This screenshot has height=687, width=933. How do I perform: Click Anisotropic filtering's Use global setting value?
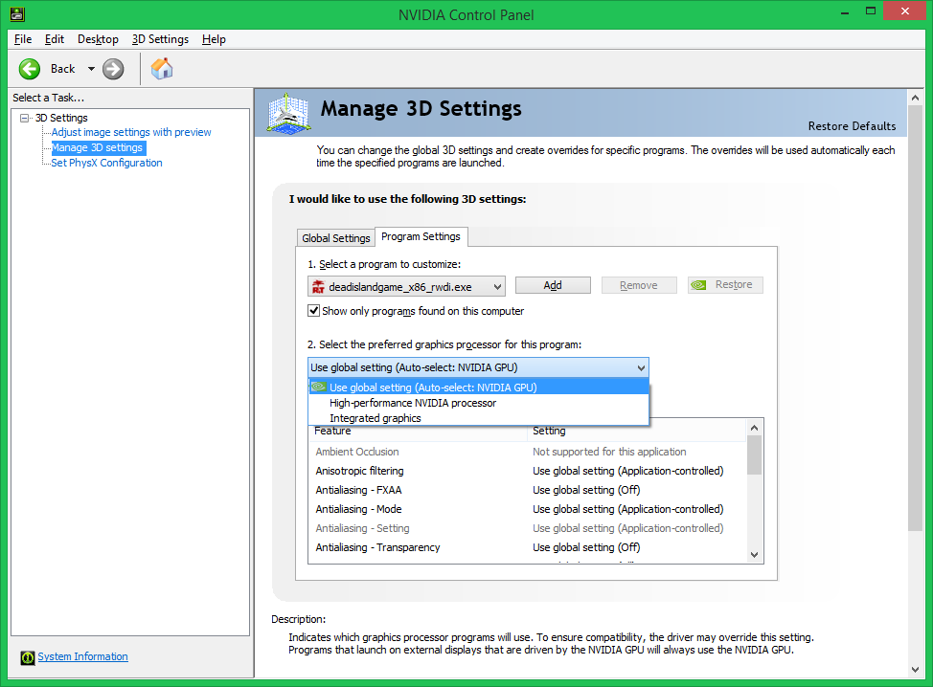(x=627, y=471)
